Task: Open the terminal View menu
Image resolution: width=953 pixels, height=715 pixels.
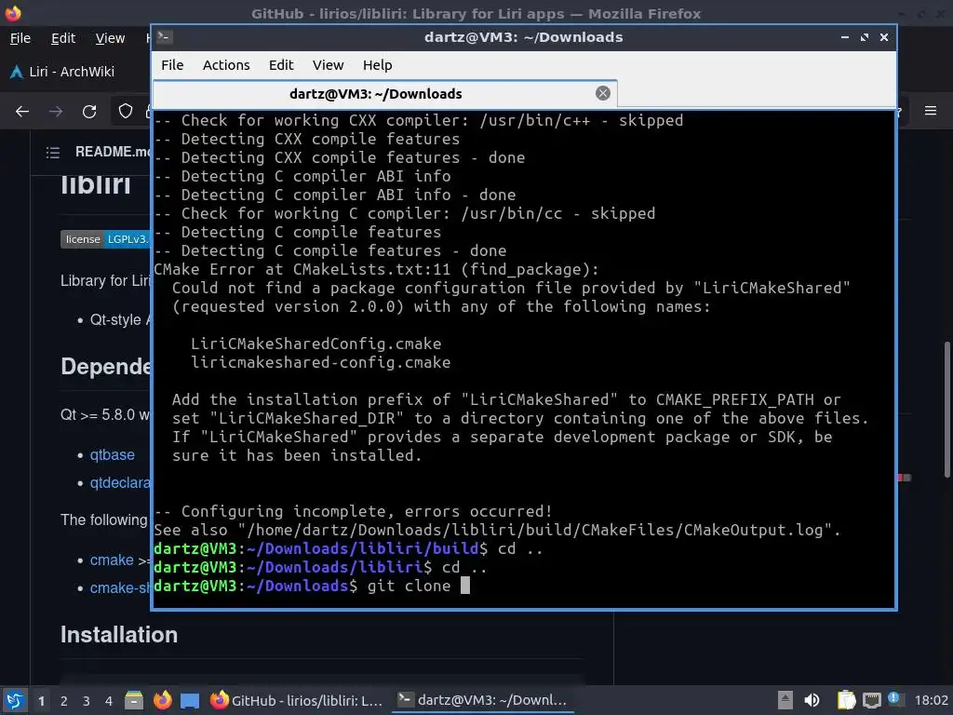Action: coord(329,65)
